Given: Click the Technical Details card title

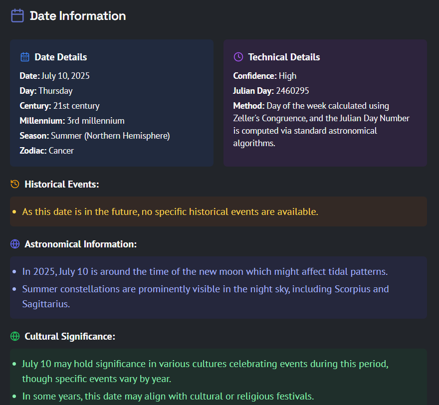Looking at the screenshot, I should (284, 57).
